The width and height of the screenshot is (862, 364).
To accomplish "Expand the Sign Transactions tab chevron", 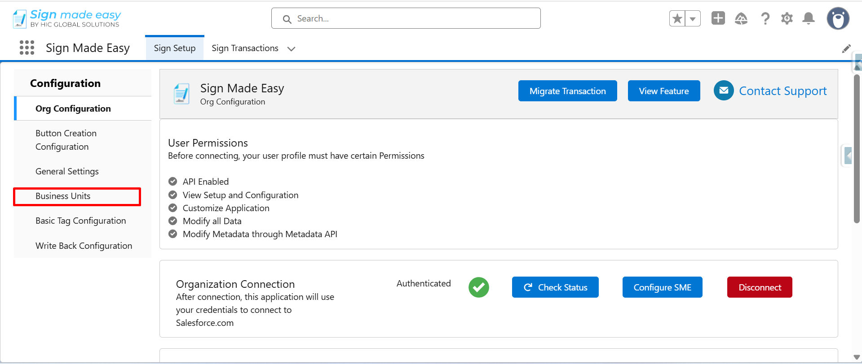I will click(292, 49).
